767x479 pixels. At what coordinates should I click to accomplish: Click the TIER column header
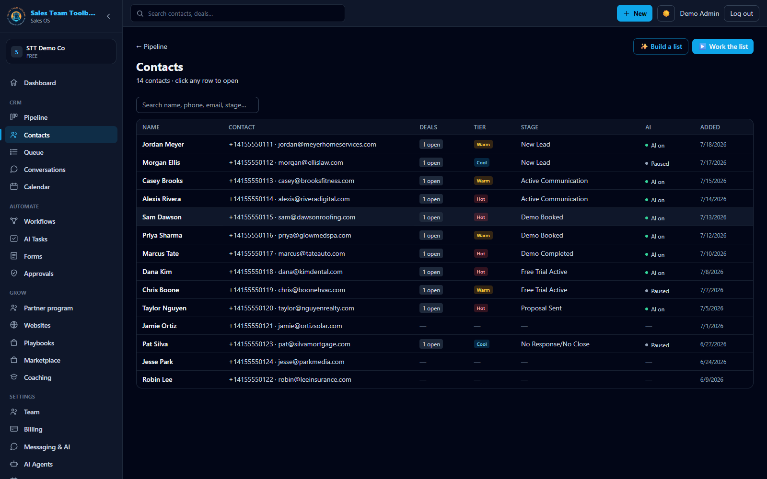(480, 127)
